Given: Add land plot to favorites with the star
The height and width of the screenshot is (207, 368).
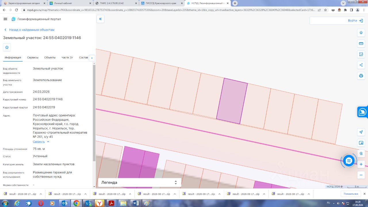Looking at the screenshot, I should tap(7, 47).
